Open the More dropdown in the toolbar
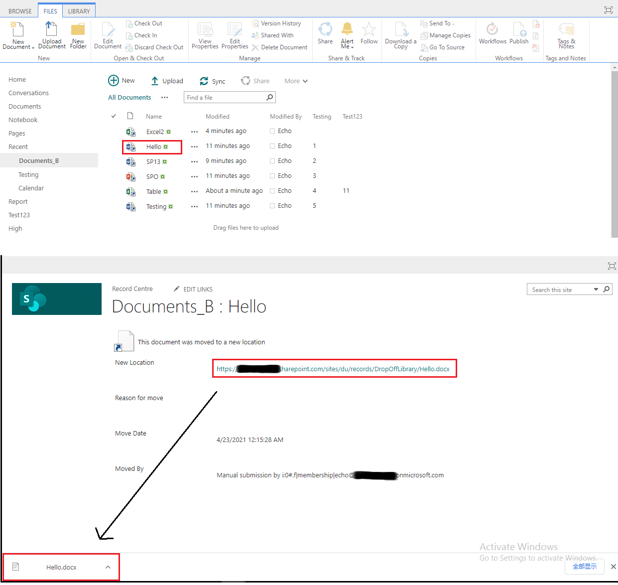This screenshot has width=618, height=585. [296, 80]
